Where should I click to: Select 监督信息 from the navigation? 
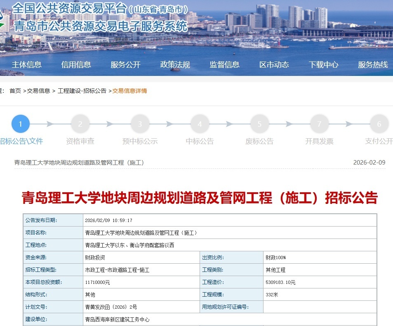(x=224, y=64)
